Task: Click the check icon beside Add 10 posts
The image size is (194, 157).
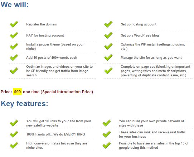Action: pos(14,57)
